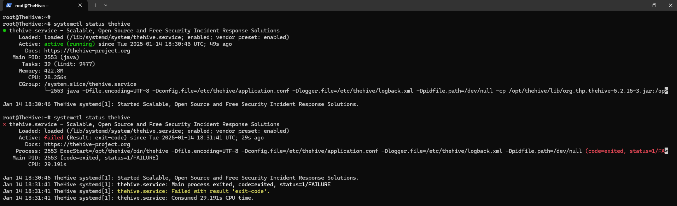Click the red 'failed' status text
The image size is (677, 206).
pyautogui.click(x=54, y=138)
